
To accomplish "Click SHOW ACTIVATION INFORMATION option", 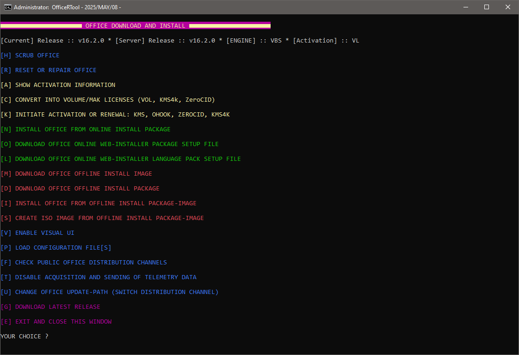I will pos(65,85).
